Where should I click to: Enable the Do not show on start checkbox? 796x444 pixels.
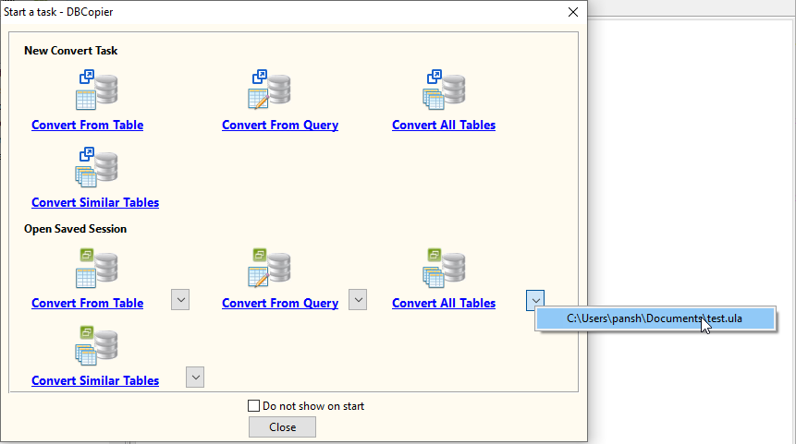point(253,406)
